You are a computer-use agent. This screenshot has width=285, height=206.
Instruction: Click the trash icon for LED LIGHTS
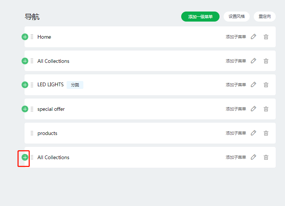(266, 85)
